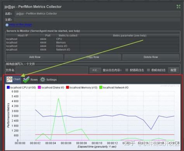The height and width of the screenshot is (151, 184).
Task: Click the magenta localhost Disks I/O legend swatch
Action: point(39,88)
